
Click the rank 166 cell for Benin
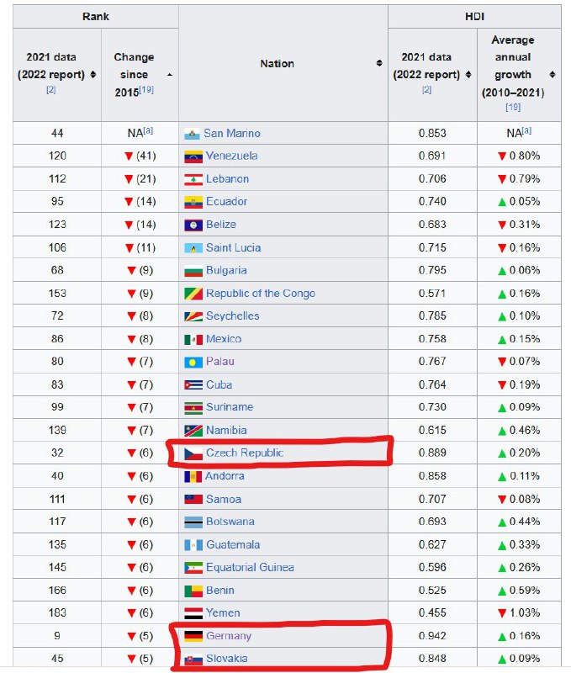(x=57, y=591)
